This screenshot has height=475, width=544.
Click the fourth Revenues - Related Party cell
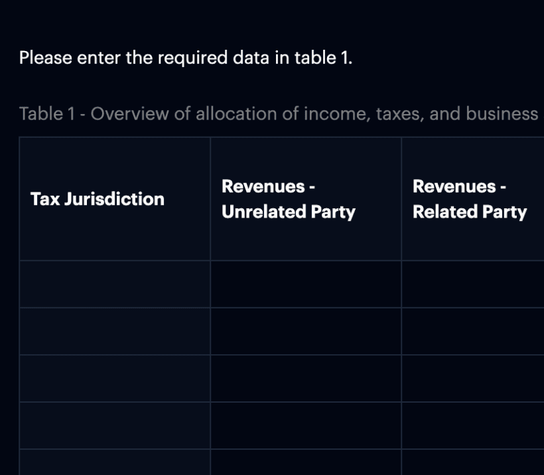pos(471,425)
